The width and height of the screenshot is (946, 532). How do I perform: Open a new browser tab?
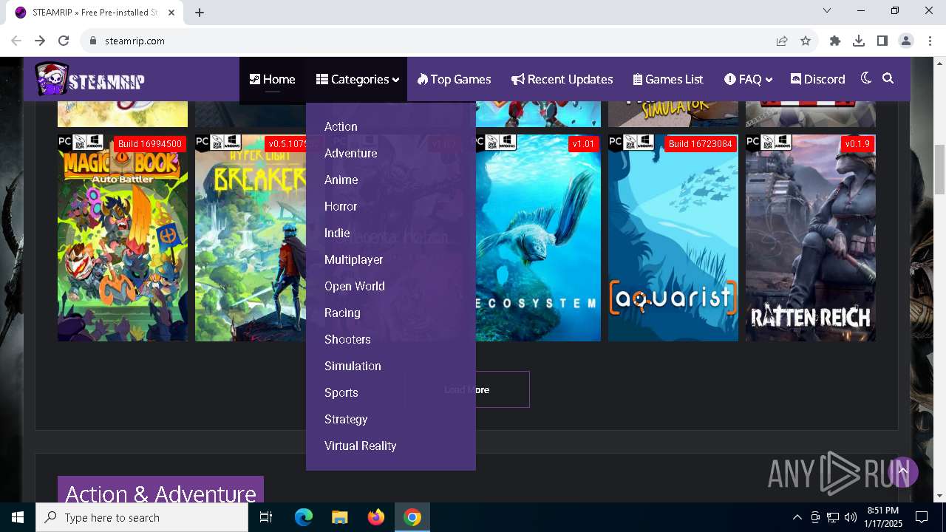coord(200,13)
